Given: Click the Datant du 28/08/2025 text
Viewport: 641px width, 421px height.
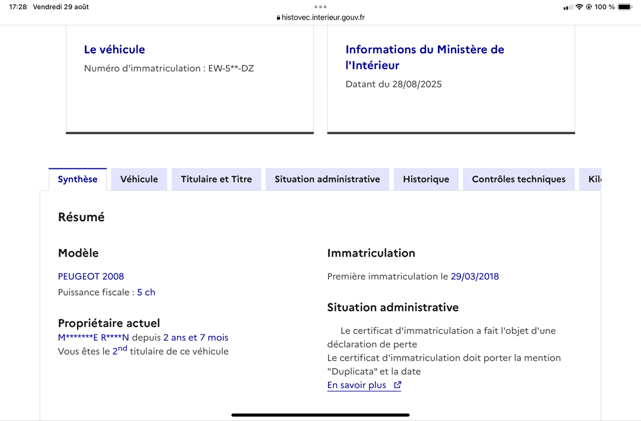Looking at the screenshot, I should click(394, 84).
